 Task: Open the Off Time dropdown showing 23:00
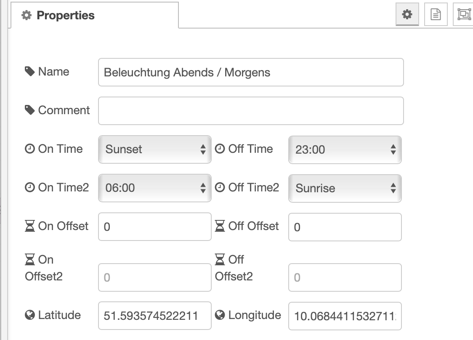[345, 149]
